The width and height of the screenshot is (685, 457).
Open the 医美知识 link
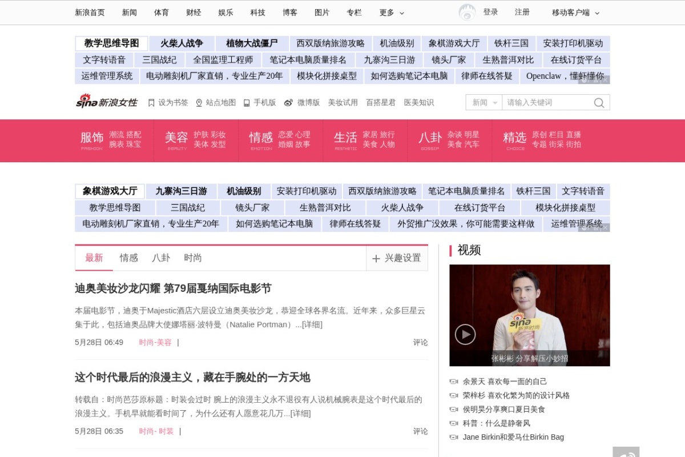coord(419,103)
